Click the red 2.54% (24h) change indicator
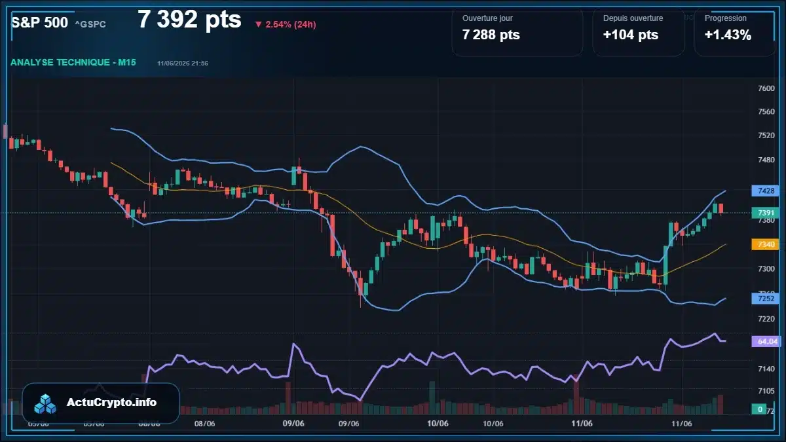The height and width of the screenshot is (442, 786). [285, 24]
